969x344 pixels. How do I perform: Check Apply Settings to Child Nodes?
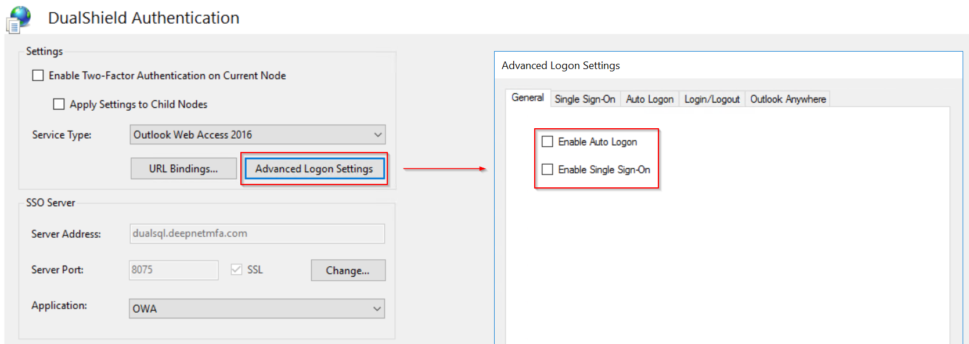point(59,104)
